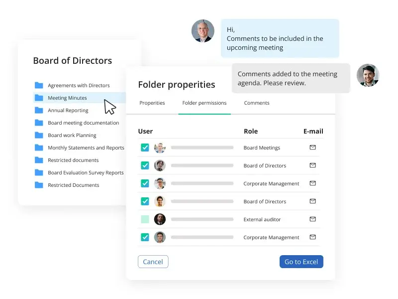Uncheck the Board Meetings user checkbox
Screen dimensions: 398x299
tap(145, 148)
